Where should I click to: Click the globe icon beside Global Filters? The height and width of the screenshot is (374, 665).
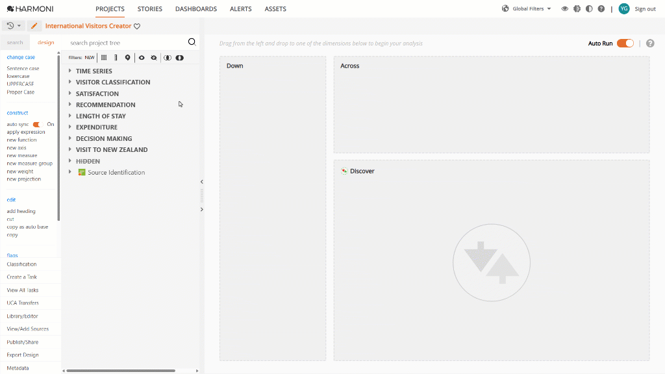pos(505,8)
